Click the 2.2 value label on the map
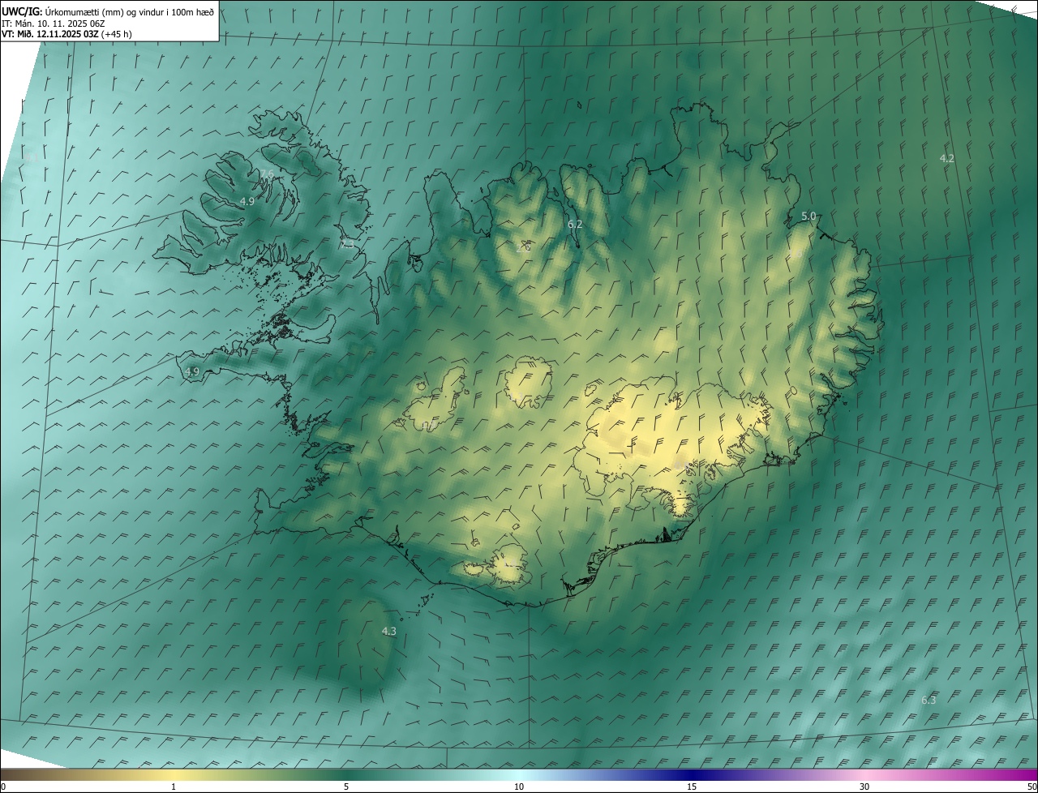Image resolution: width=1038 pixels, height=793 pixels. click(x=523, y=247)
